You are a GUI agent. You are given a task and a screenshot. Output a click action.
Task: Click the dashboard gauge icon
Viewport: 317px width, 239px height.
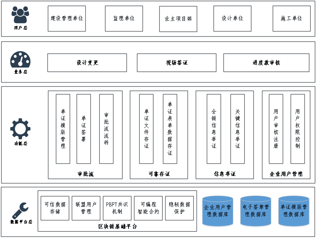(21, 60)
